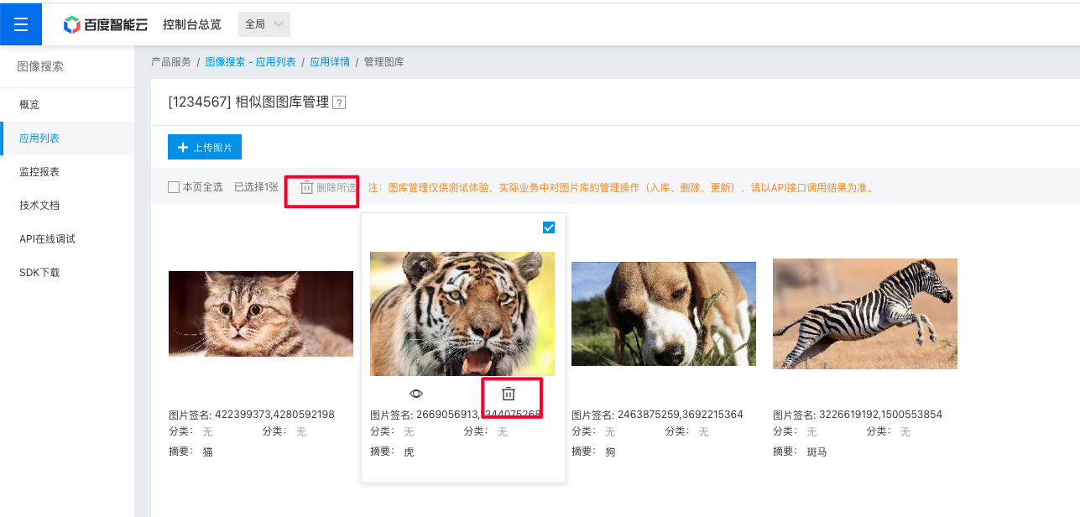Check the 本页全选 checkbox
Viewport: 1080px width, 517px height.
[x=174, y=187]
